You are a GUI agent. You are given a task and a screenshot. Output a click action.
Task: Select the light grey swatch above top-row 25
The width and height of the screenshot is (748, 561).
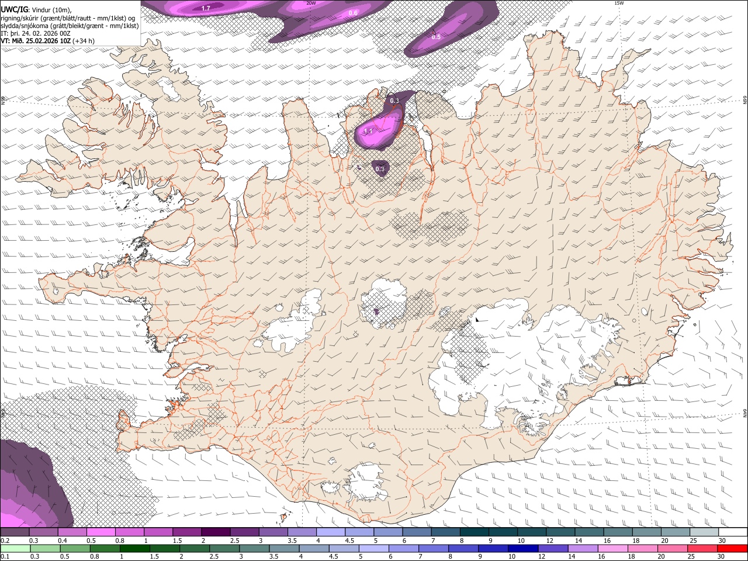tap(704, 532)
